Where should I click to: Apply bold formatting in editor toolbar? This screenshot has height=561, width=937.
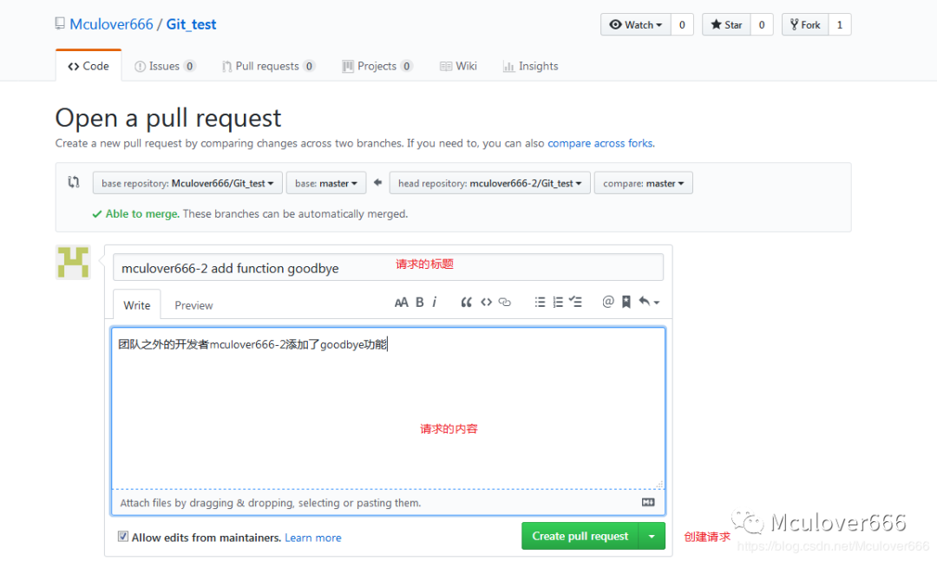coord(420,303)
